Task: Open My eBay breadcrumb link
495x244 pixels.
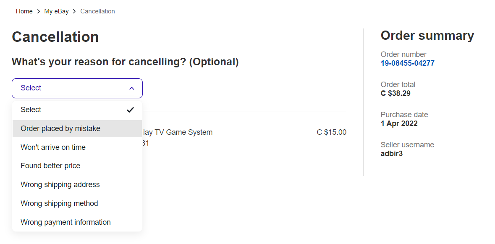Action: tap(56, 11)
